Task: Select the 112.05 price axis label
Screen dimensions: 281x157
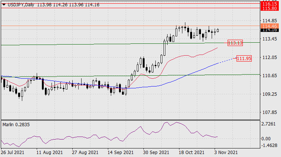Action: 270,58
